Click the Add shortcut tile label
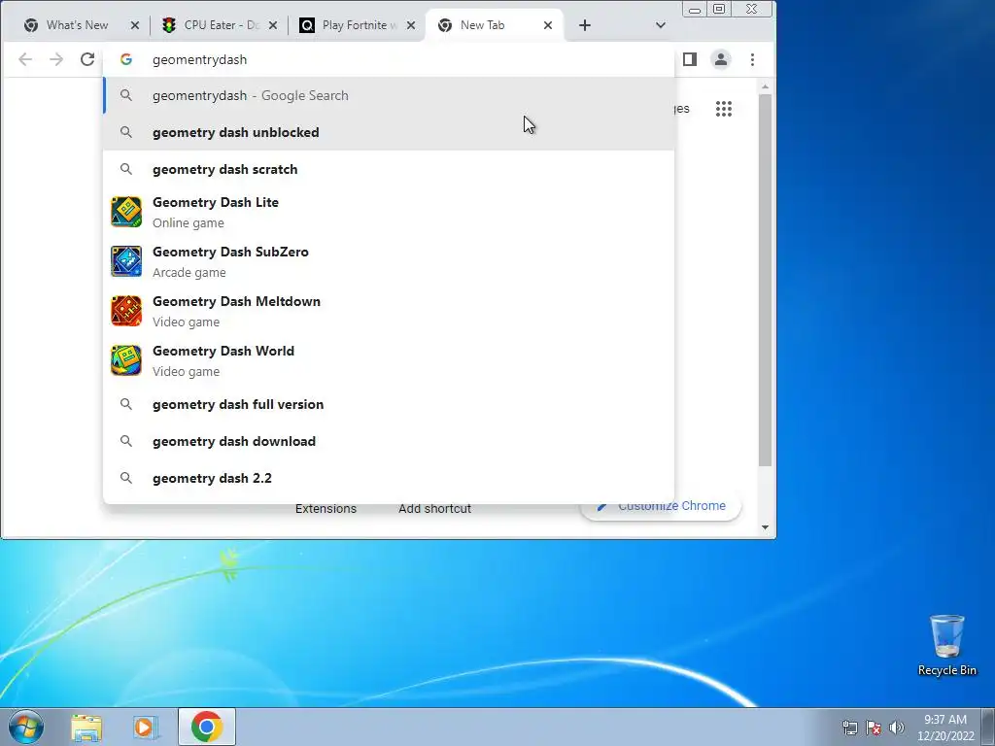 tap(434, 509)
